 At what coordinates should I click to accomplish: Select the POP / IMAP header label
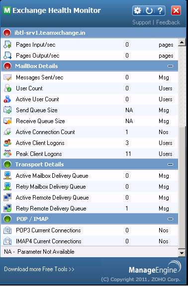pos(32,219)
